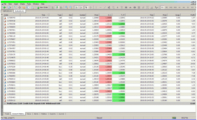Toggle the Terminal panel icon
The height and width of the screenshot is (120, 197).
pyautogui.click(x=28, y=8)
